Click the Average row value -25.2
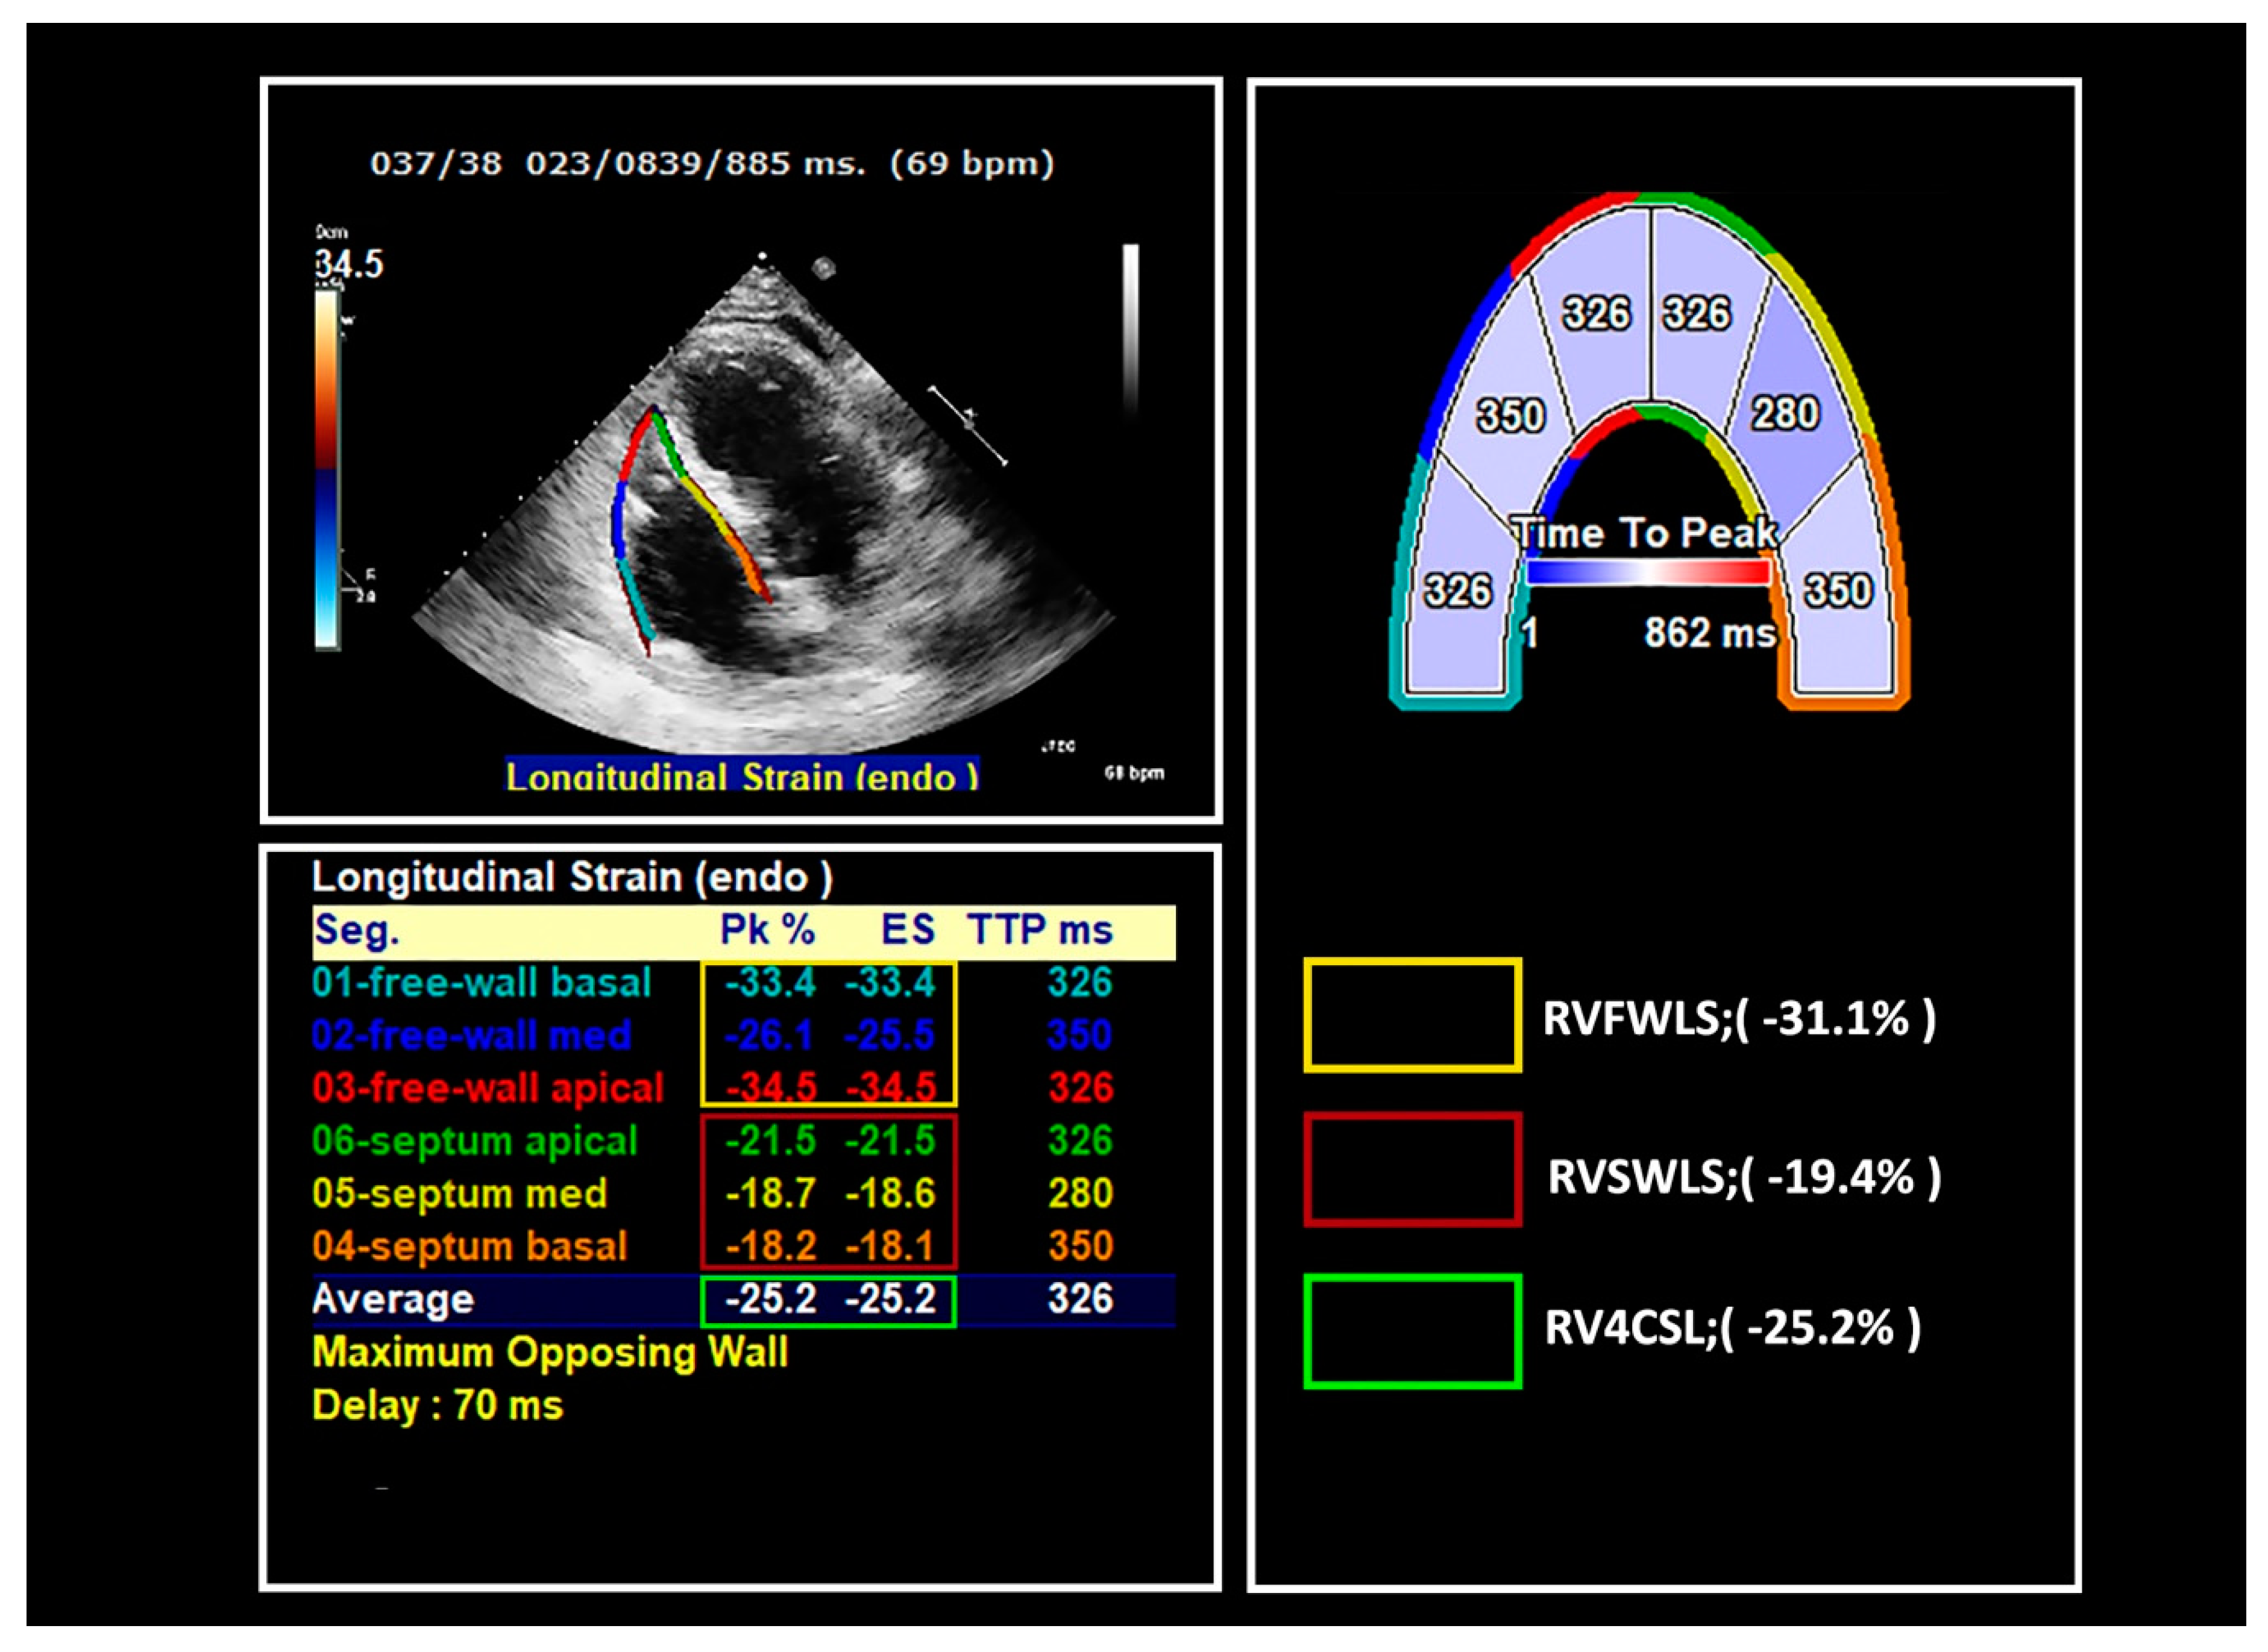2268x1652 pixels. click(x=770, y=1300)
